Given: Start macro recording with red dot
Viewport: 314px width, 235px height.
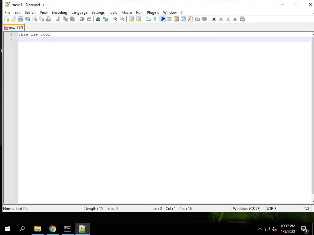Looking at the screenshot, I should [214, 19].
